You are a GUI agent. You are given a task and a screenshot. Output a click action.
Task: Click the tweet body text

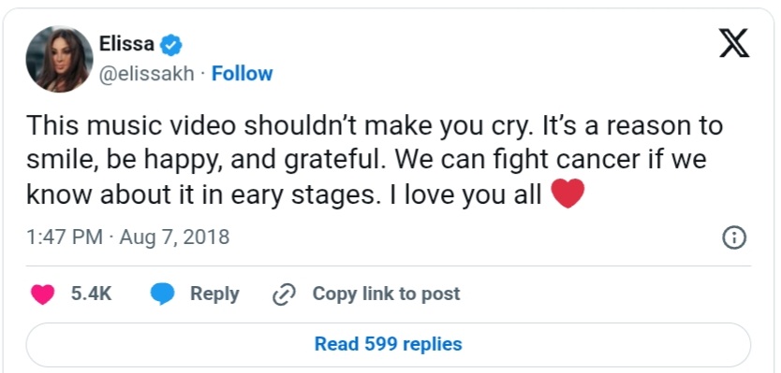(x=374, y=160)
